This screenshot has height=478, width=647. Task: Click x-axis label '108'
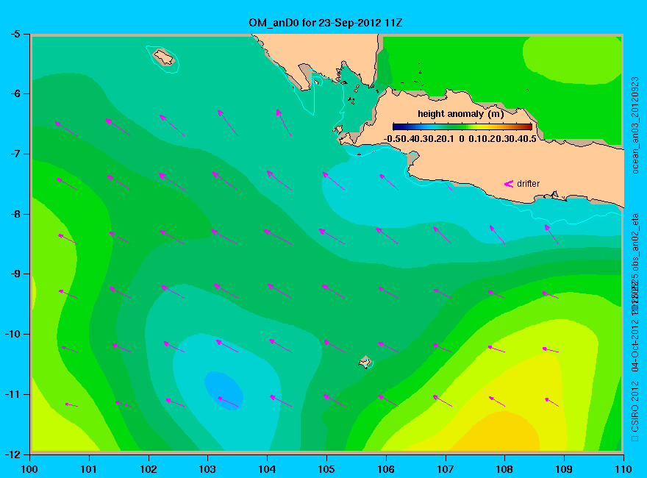pyautogui.click(x=504, y=469)
